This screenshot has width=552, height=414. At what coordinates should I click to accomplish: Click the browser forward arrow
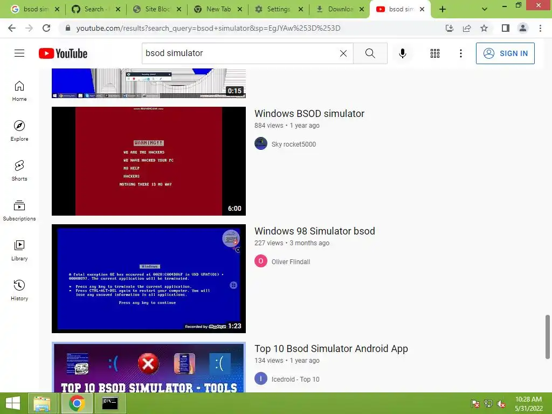pos(29,28)
